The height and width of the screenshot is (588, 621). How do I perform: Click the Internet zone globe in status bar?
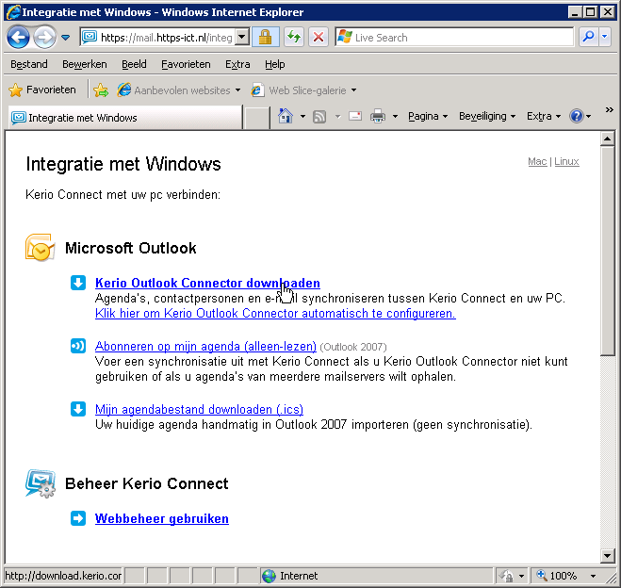pyautogui.click(x=269, y=576)
